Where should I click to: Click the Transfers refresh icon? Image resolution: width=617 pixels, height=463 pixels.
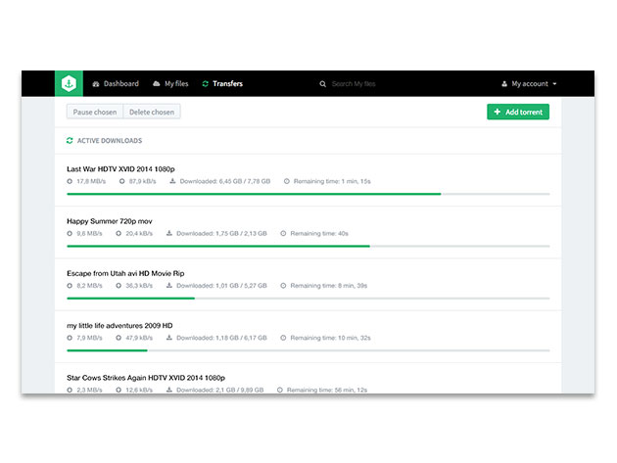coord(205,84)
